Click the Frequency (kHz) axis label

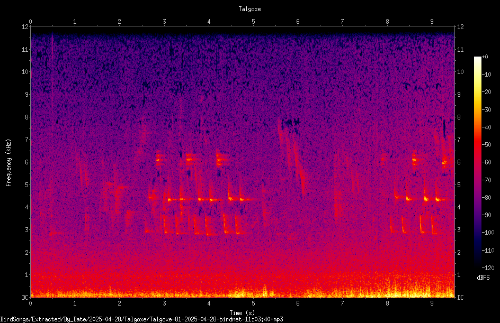[x=8, y=162]
